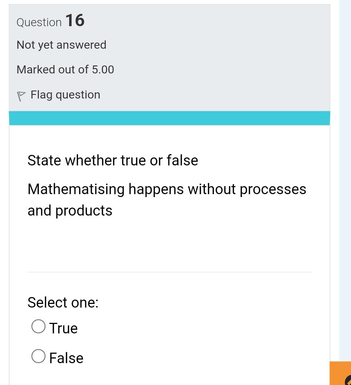Screen dimensions: 351x385
Task: Click the Not yet answered status label
Action: [x=61, y=44]
